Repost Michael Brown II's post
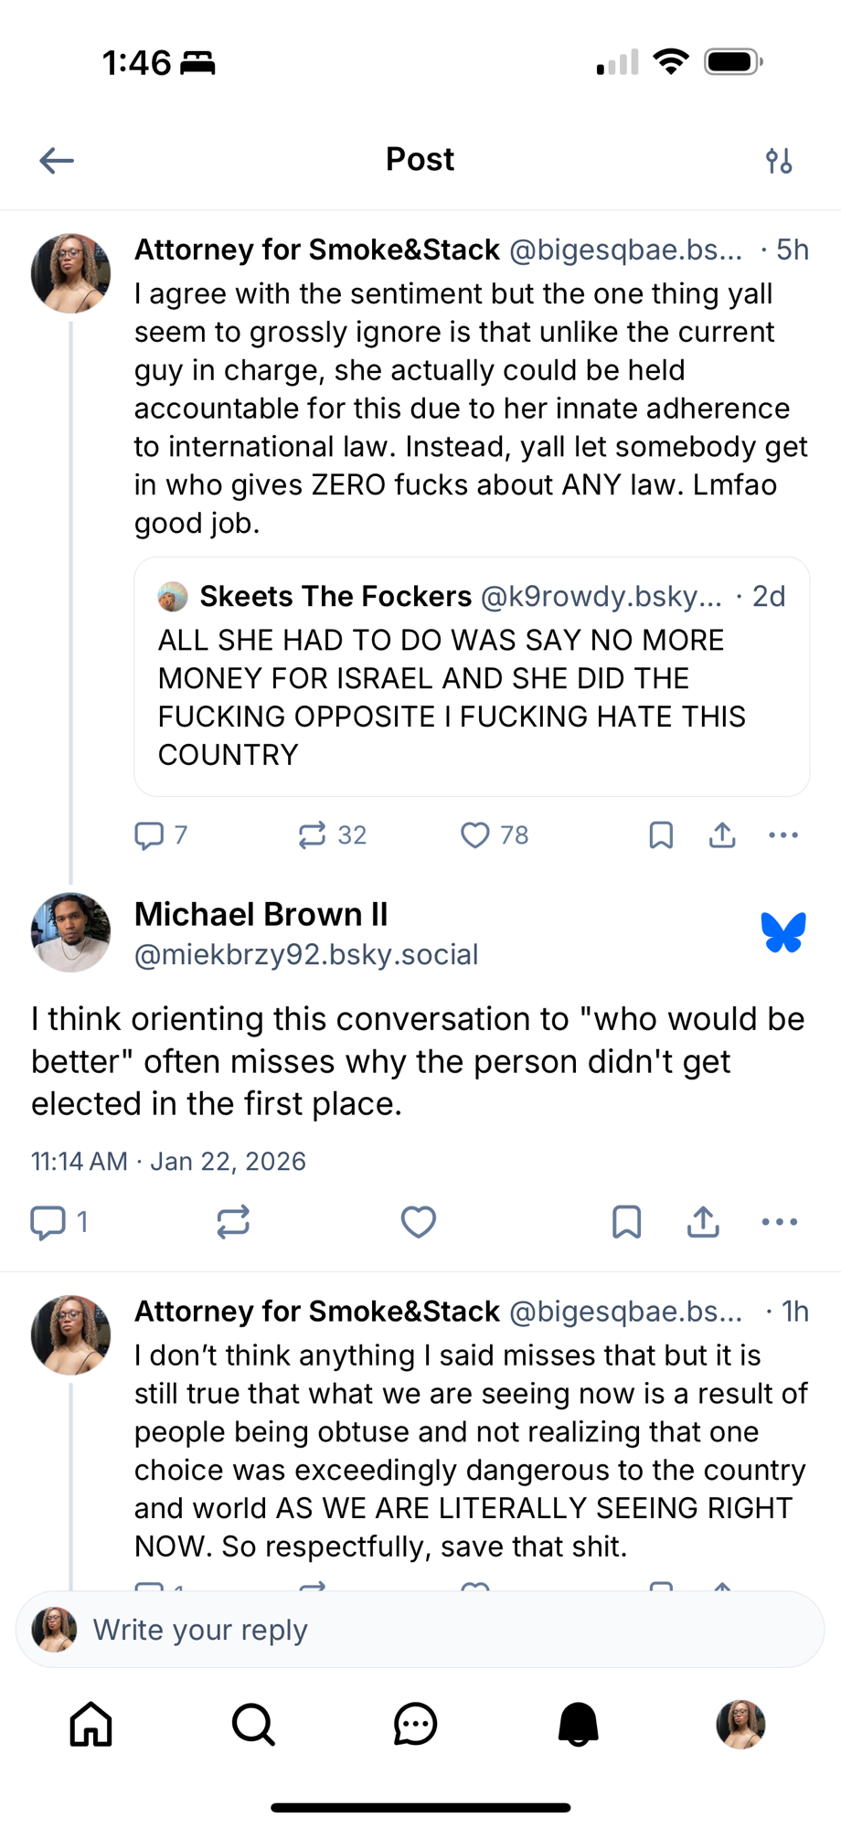The height and width of the screenshot is (1828, 841). click(x=233, y=1222)
